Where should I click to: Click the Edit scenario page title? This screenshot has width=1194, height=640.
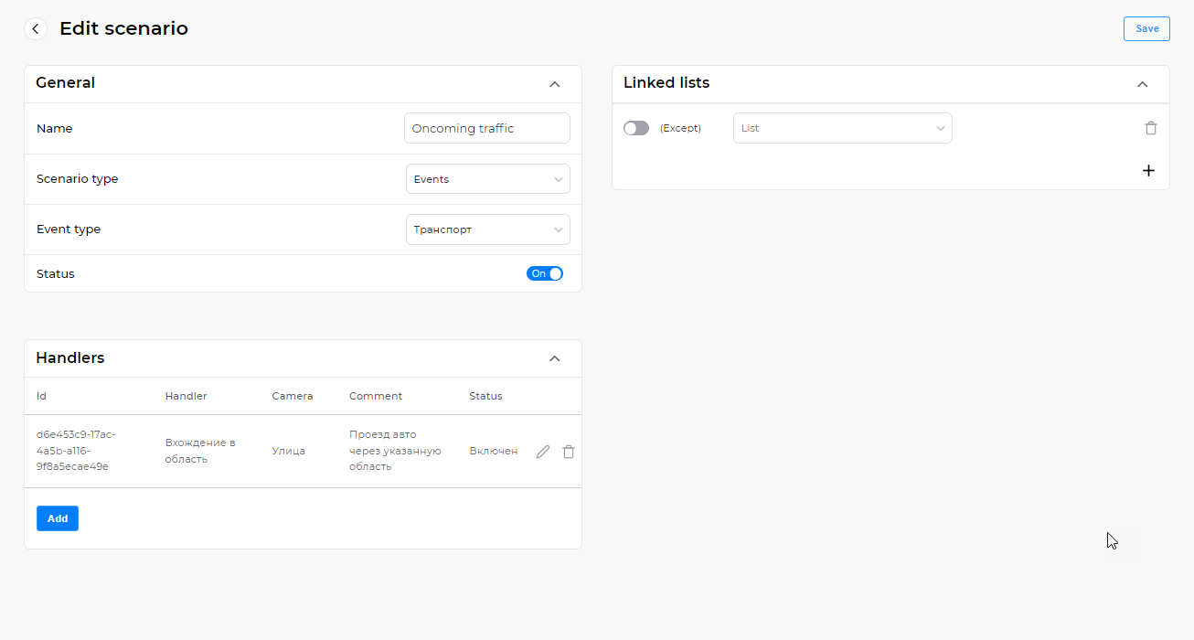tap(123, 28)
